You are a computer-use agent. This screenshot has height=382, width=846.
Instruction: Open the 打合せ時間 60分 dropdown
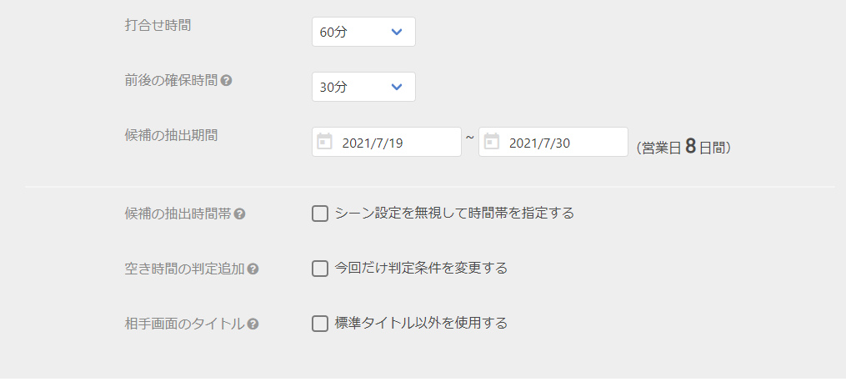pyautogui.click(x=363, y=32)
